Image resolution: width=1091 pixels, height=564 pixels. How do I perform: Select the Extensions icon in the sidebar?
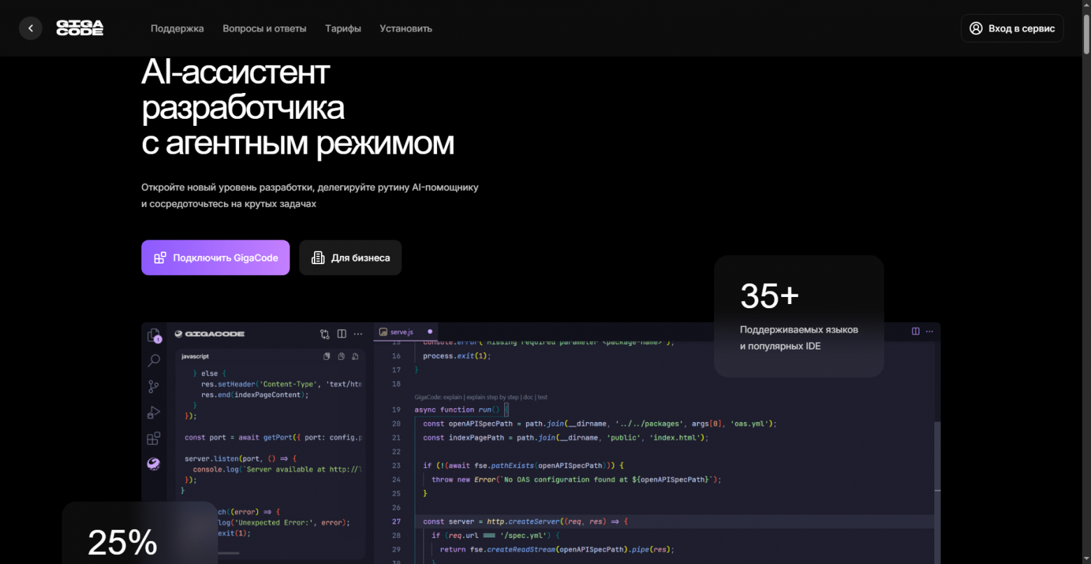click(x=154, y=438)
